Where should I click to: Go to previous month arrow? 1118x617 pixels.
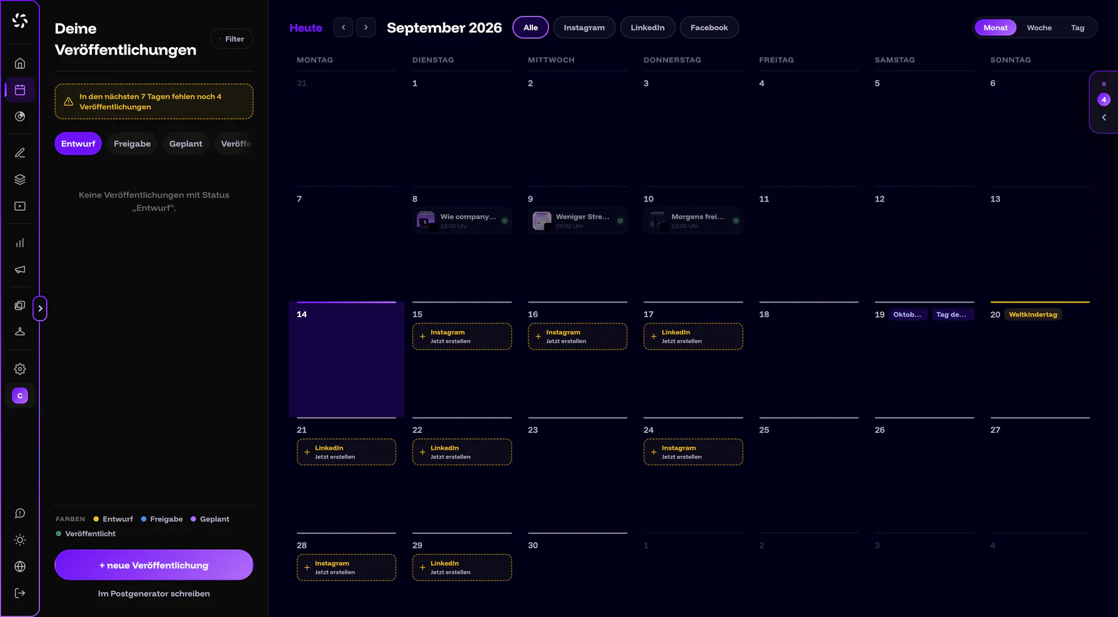pyautogui.click(x=343, y=27)
